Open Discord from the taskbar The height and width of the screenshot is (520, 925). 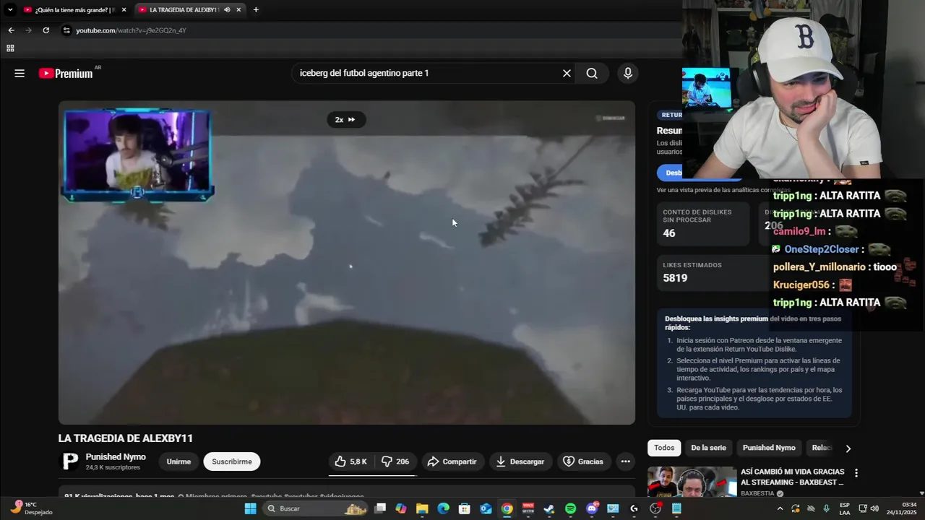coord(592,508)
